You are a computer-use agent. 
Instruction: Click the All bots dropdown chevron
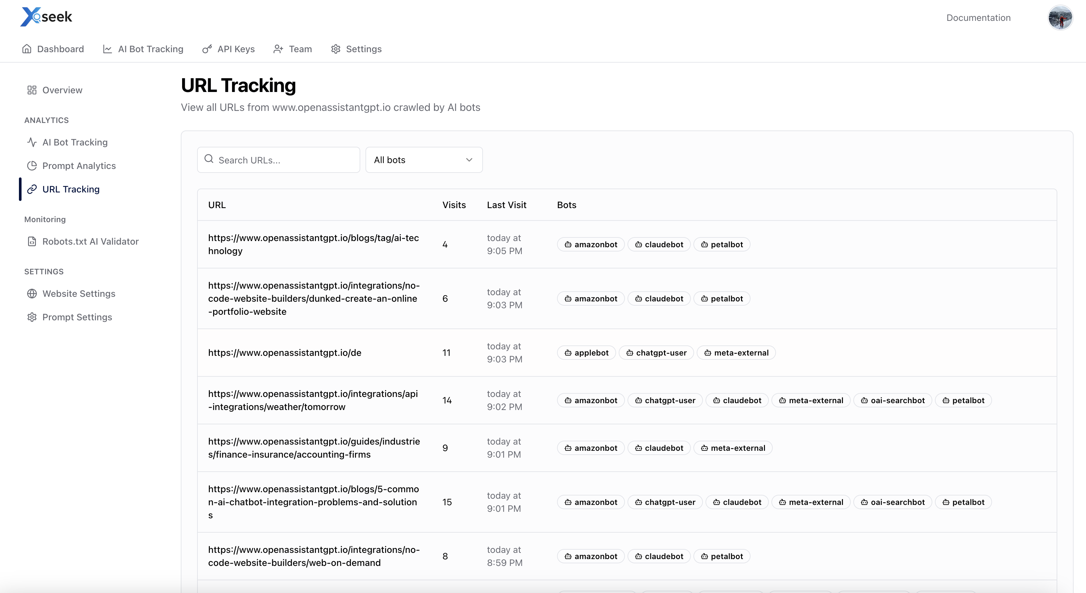(469, 160)
